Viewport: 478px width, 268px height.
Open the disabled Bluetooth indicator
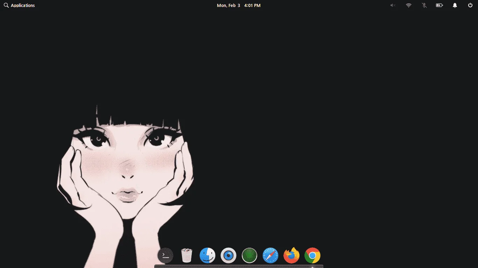tap(424, 6)
